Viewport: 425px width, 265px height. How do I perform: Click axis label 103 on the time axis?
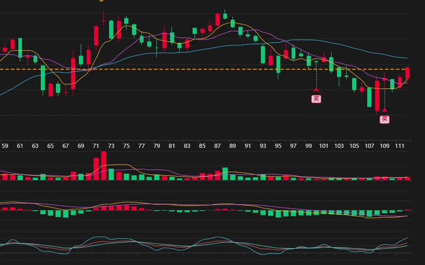pyautogui.click(x=339, y=146)
